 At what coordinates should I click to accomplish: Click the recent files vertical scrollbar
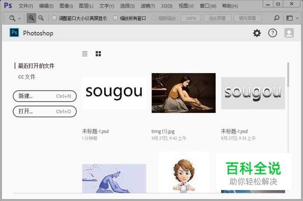point(288,74)
